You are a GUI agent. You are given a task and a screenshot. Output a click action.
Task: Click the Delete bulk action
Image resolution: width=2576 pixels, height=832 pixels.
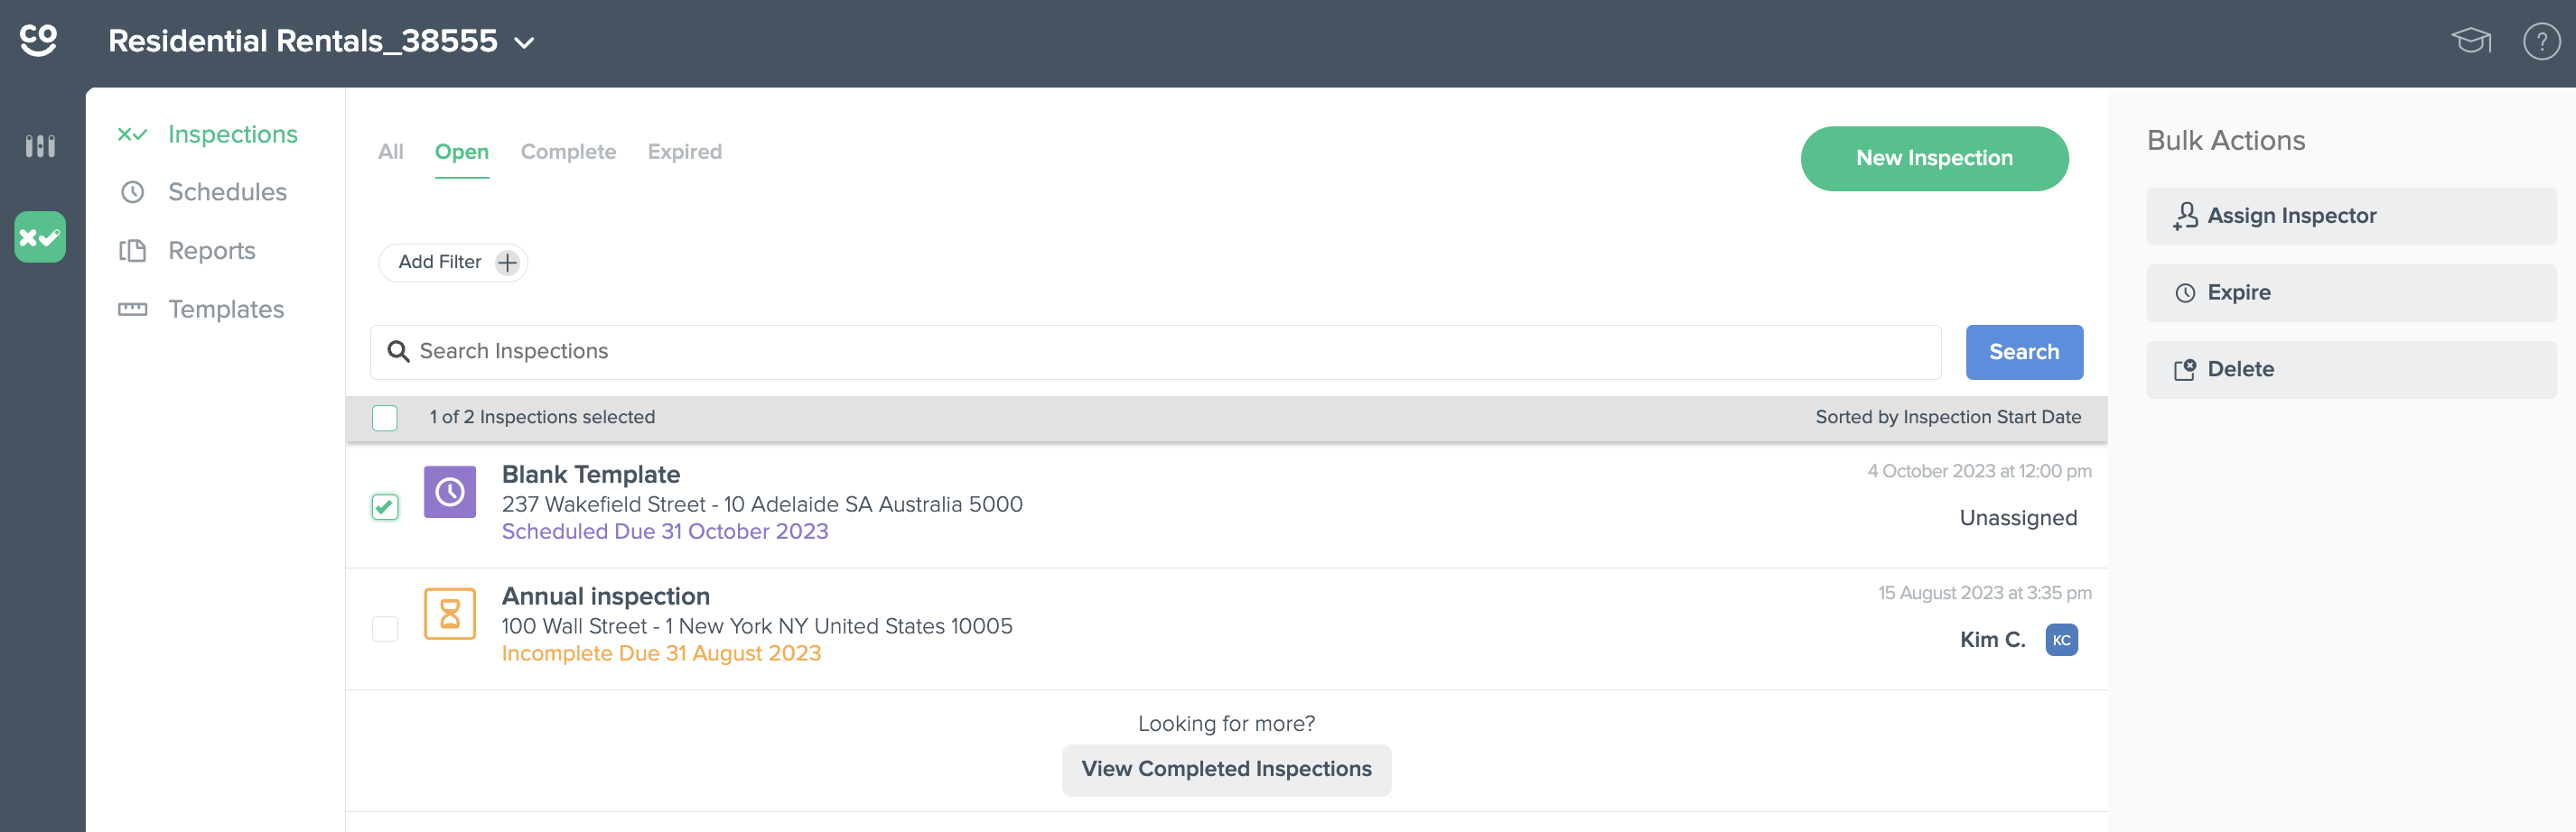click(x=2238, y=368)
